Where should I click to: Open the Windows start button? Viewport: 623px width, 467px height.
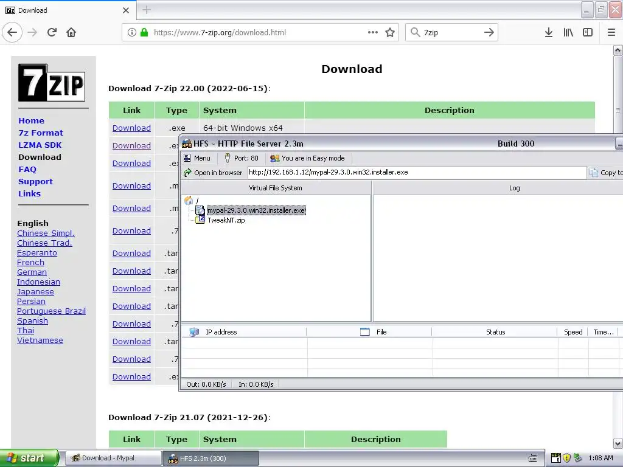coord(29,458)
